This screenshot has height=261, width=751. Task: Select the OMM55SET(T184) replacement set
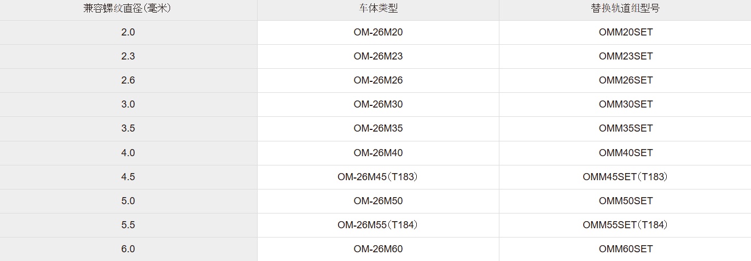click(625, 225)
